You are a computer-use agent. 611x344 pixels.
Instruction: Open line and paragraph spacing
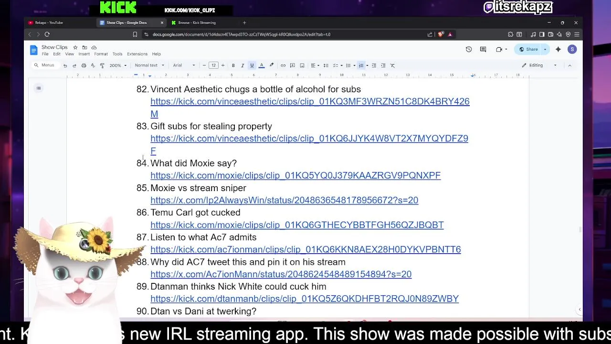pos(326,65)
